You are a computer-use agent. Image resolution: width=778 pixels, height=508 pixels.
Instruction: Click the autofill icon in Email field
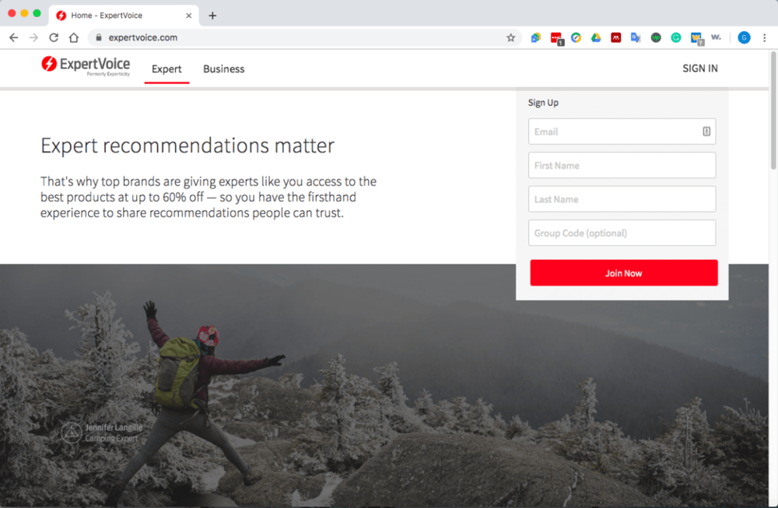click(706, 131)
